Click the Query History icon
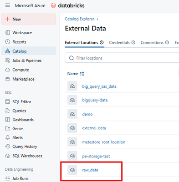Viewport: 179px width, 182px height. pos(8,147)
